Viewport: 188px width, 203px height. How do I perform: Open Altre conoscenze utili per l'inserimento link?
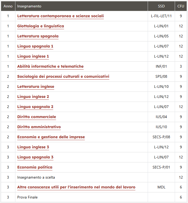76,187
